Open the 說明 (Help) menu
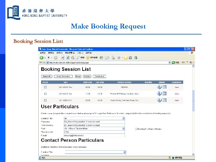This screenshot has height=162, width=216. [x=89, y=53]
